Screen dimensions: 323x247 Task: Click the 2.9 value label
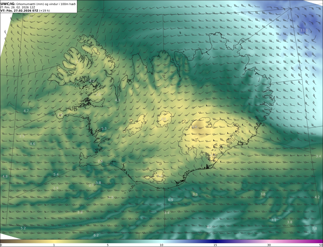coord(56,188)
